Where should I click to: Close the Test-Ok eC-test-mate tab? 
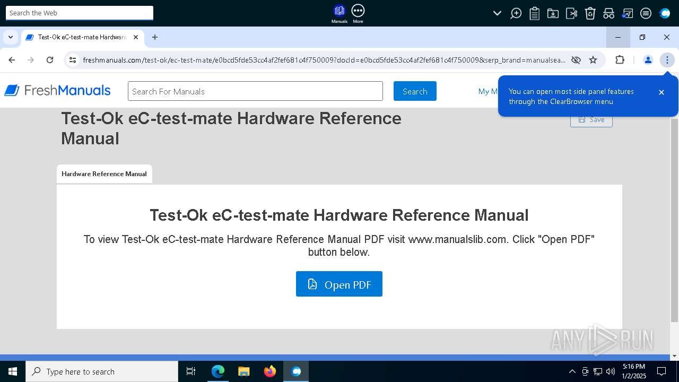click(x=136, y=37)
